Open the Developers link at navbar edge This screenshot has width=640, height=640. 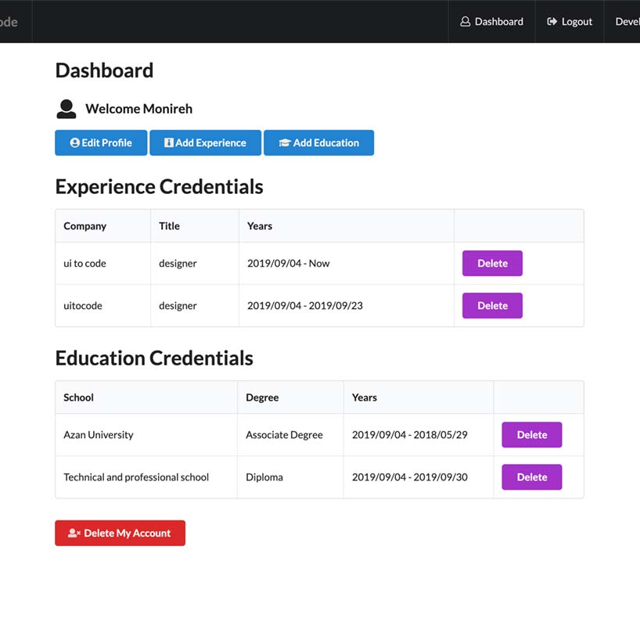[627, 22]
